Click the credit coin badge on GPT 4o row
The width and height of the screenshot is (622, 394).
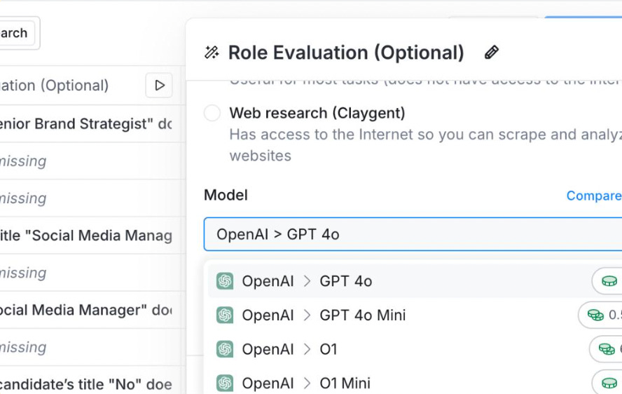607,281
